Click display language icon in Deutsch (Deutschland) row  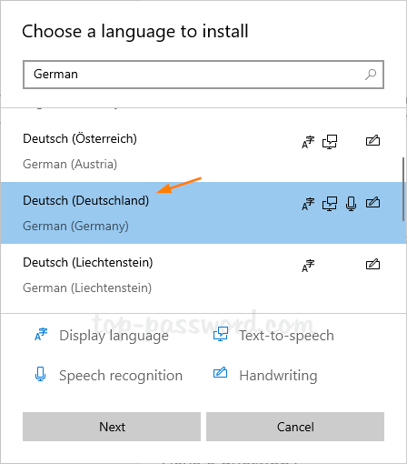click(308, 204)
